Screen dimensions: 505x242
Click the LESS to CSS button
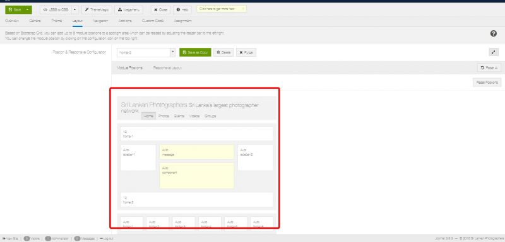56,9
